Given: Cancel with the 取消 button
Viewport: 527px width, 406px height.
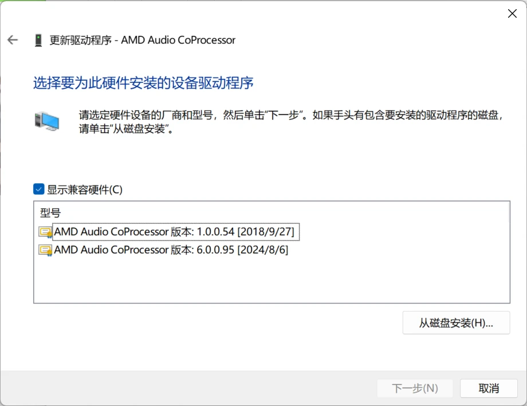Looking at the screenshot, I should tap(489, 388).
